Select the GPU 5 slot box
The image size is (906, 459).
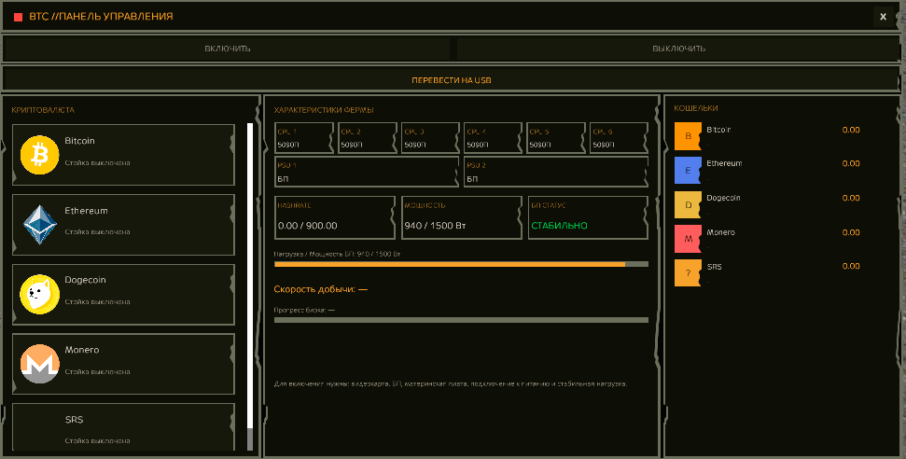556,137
